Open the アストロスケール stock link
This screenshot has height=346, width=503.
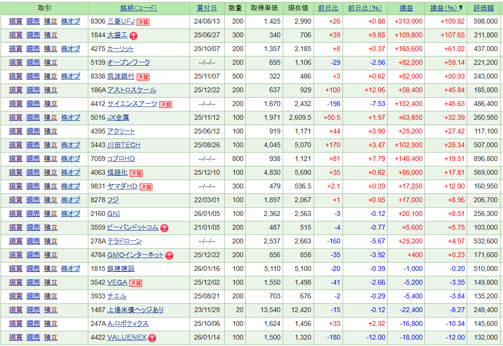pos(132,90)
